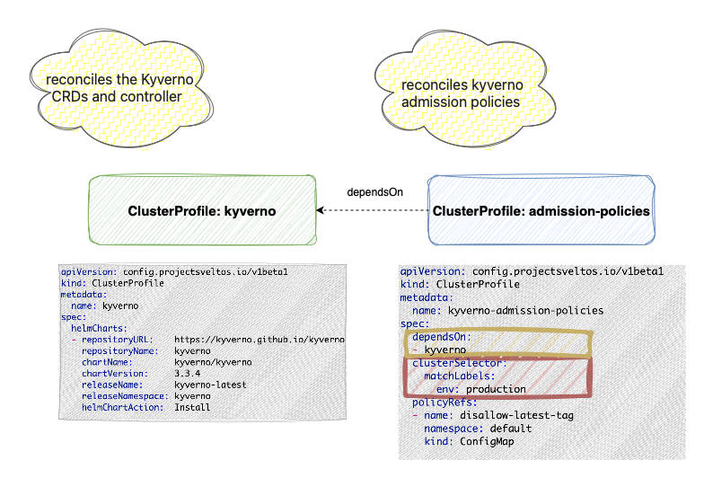
Task: Click the 'helmChartAction: Install' line
Action: click(145, 407)
